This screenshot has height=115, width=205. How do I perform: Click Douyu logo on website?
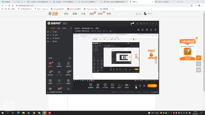[53, 14]
